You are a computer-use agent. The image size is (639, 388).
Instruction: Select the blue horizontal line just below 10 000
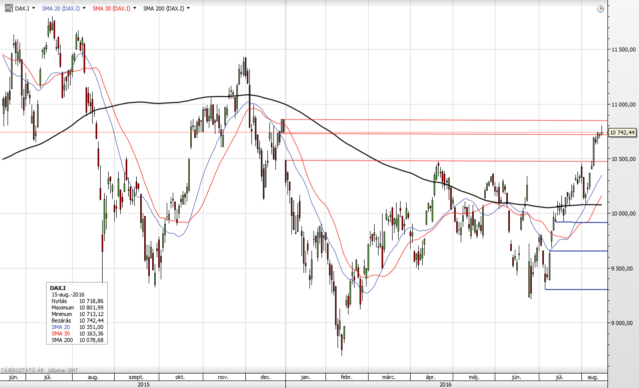[x=581, y=222]
